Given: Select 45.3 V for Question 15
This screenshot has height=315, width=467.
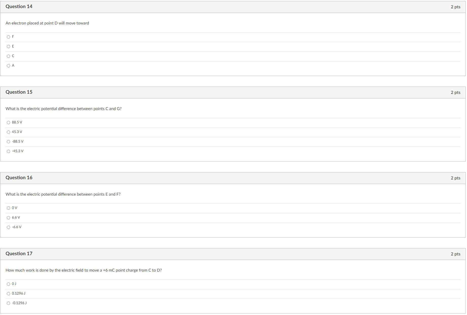Looking at the screenshot, I should (8, 132).
